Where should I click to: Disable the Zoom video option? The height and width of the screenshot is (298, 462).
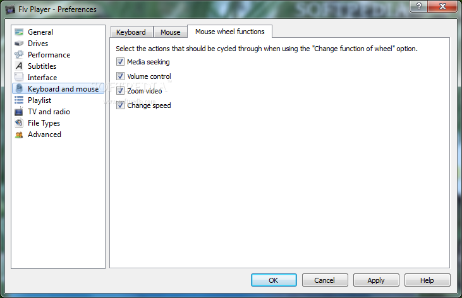[x=120, y=91]
